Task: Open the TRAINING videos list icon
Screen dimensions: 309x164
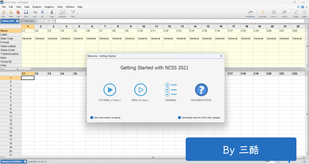Action: [x=171, y=90]
